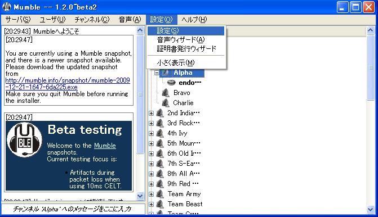Click the Mumble headset logo in Beta banner
The height and width of the screenshot is (217, 378).
pyautogui.click(x=24, y=140)
